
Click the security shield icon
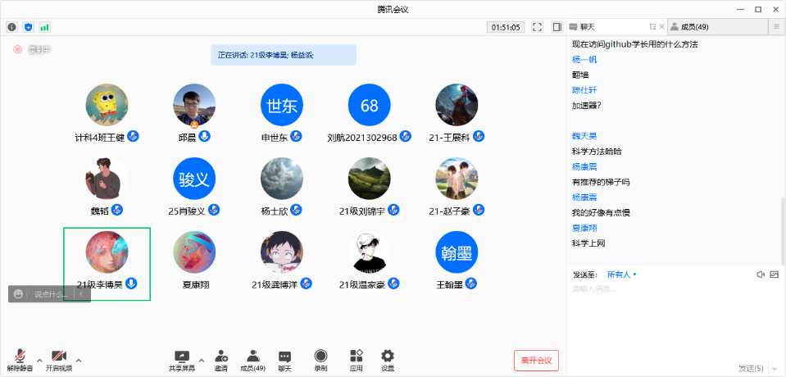[28, 27]
